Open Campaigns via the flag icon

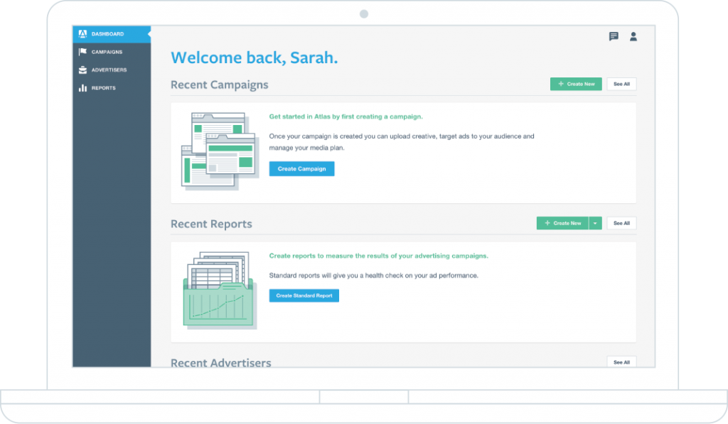(x=82, y=52)
